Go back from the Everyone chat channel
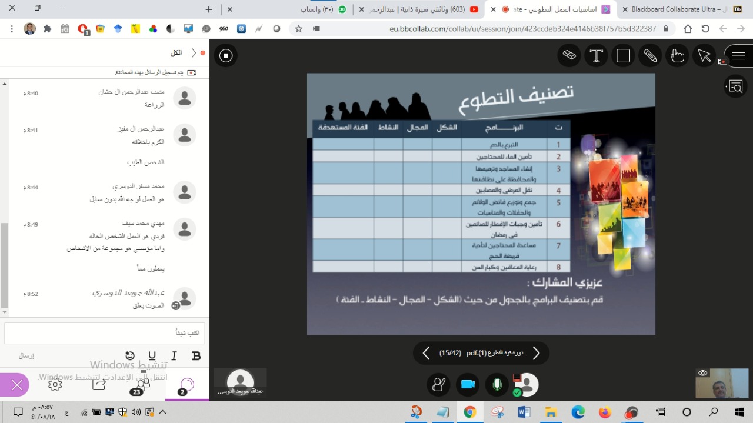This screenshot has height=423, width=753. (194, 53)
